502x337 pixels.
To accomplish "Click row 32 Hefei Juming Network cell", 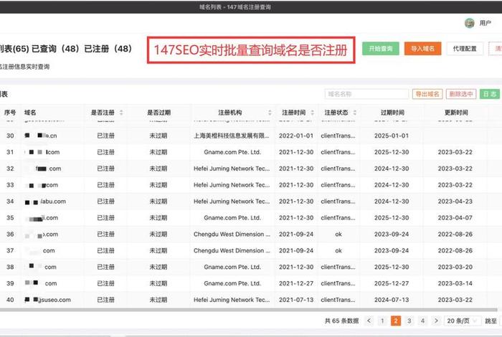I will point(232,168).
